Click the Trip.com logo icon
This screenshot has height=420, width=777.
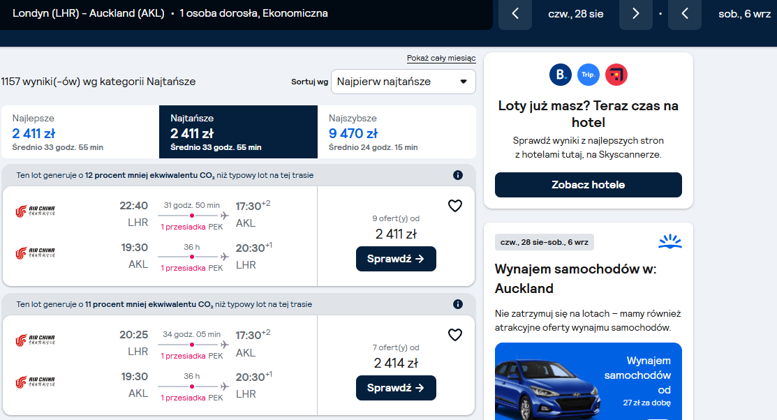tap(589, 75)
